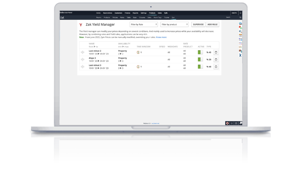
Task: Open the Sales menu
Action: [160, 13]
